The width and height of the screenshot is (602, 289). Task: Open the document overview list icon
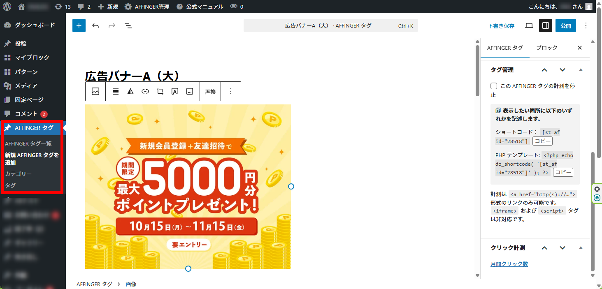[x=128, y=25]
